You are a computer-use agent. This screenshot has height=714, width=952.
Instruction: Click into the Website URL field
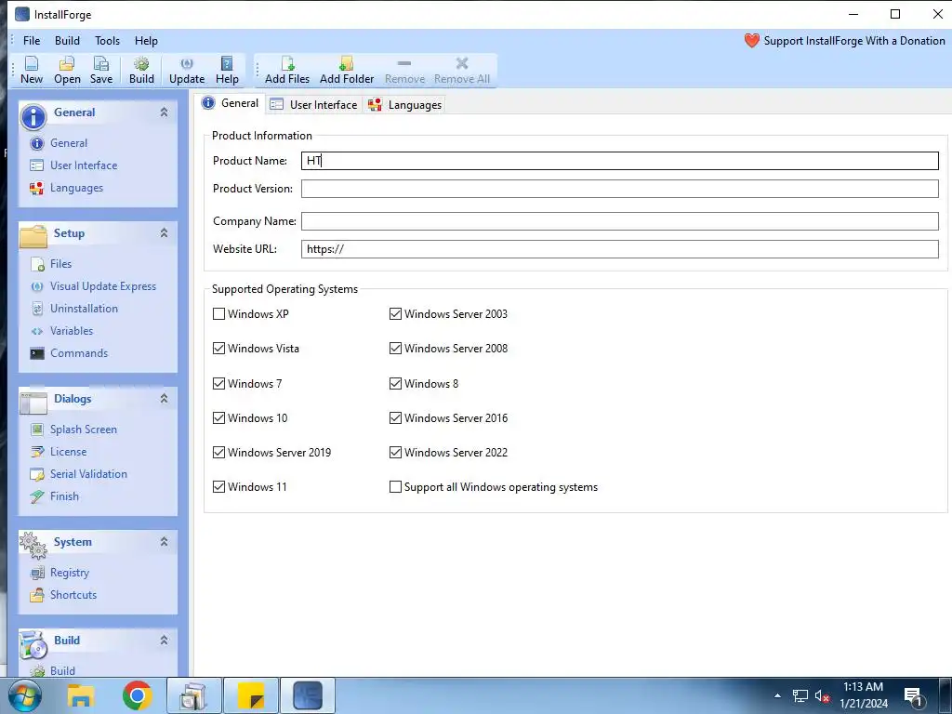620,249
